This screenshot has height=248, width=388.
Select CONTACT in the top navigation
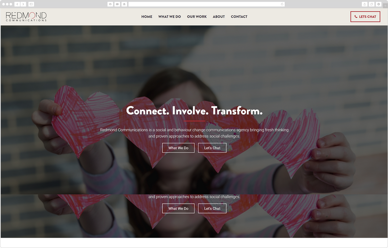pyautogui.click(x=239, y=16)
